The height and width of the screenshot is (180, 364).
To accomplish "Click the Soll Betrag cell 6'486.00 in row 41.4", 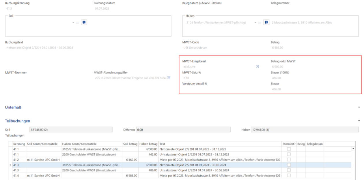I will (130, 175).
